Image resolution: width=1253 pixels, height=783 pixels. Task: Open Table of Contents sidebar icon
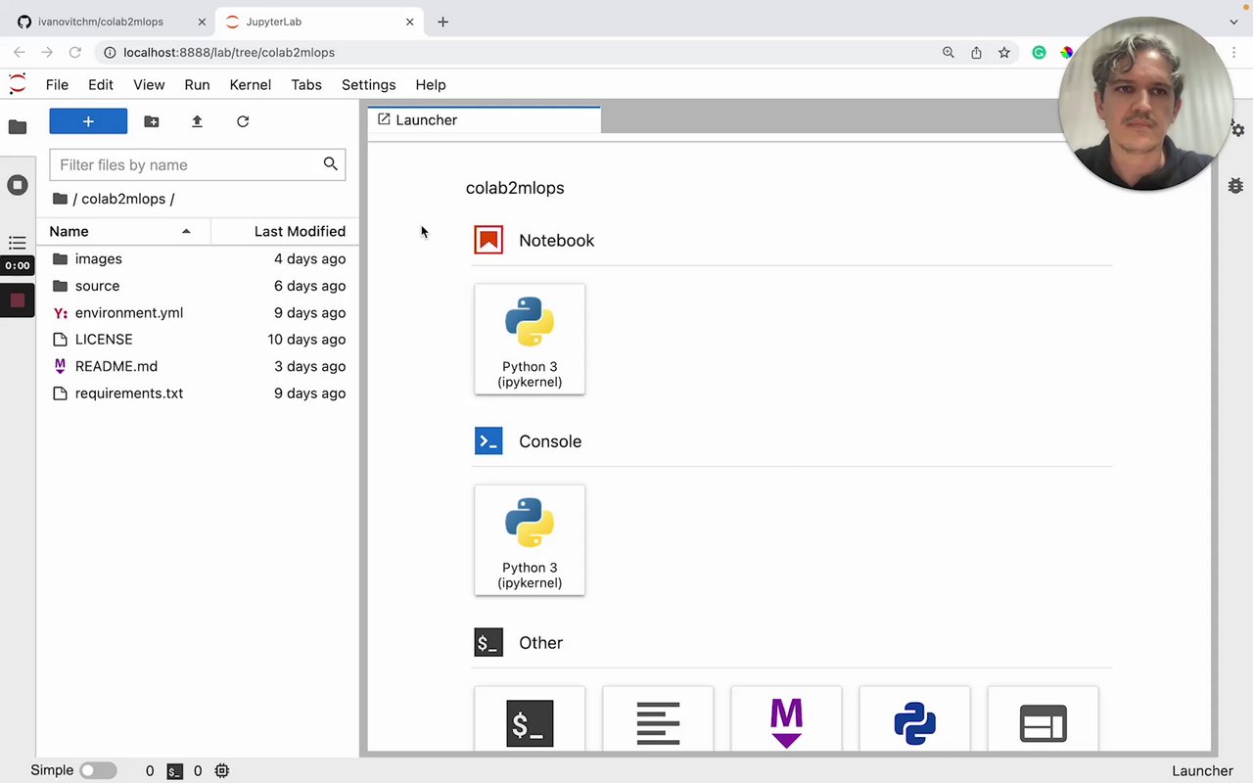[18, 242]
